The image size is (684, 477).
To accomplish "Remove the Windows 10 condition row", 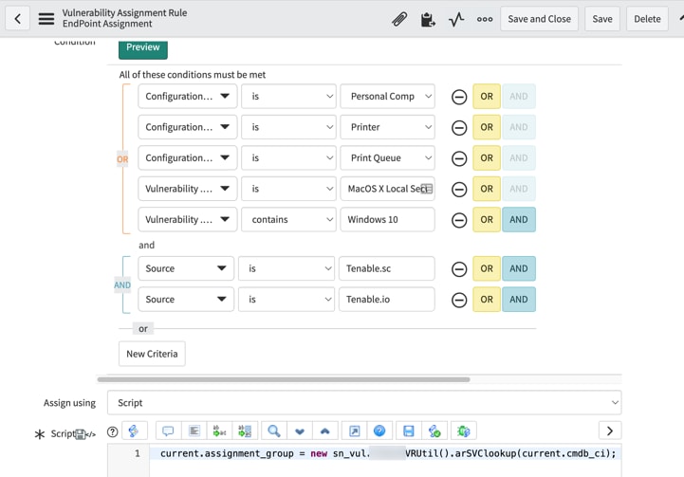I will click(459, 220).
